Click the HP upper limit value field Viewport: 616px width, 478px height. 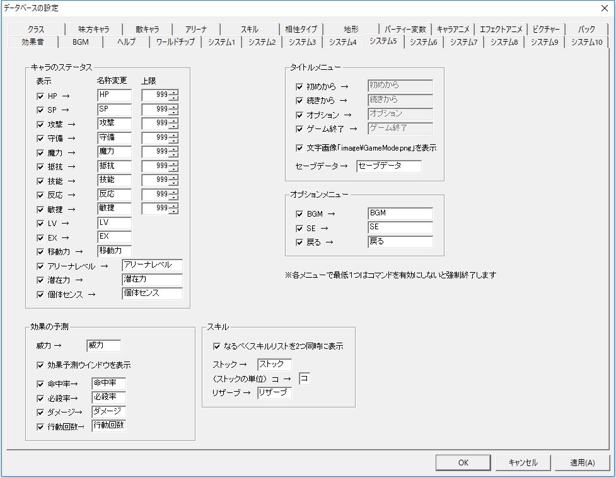click(x=156, y=95)
